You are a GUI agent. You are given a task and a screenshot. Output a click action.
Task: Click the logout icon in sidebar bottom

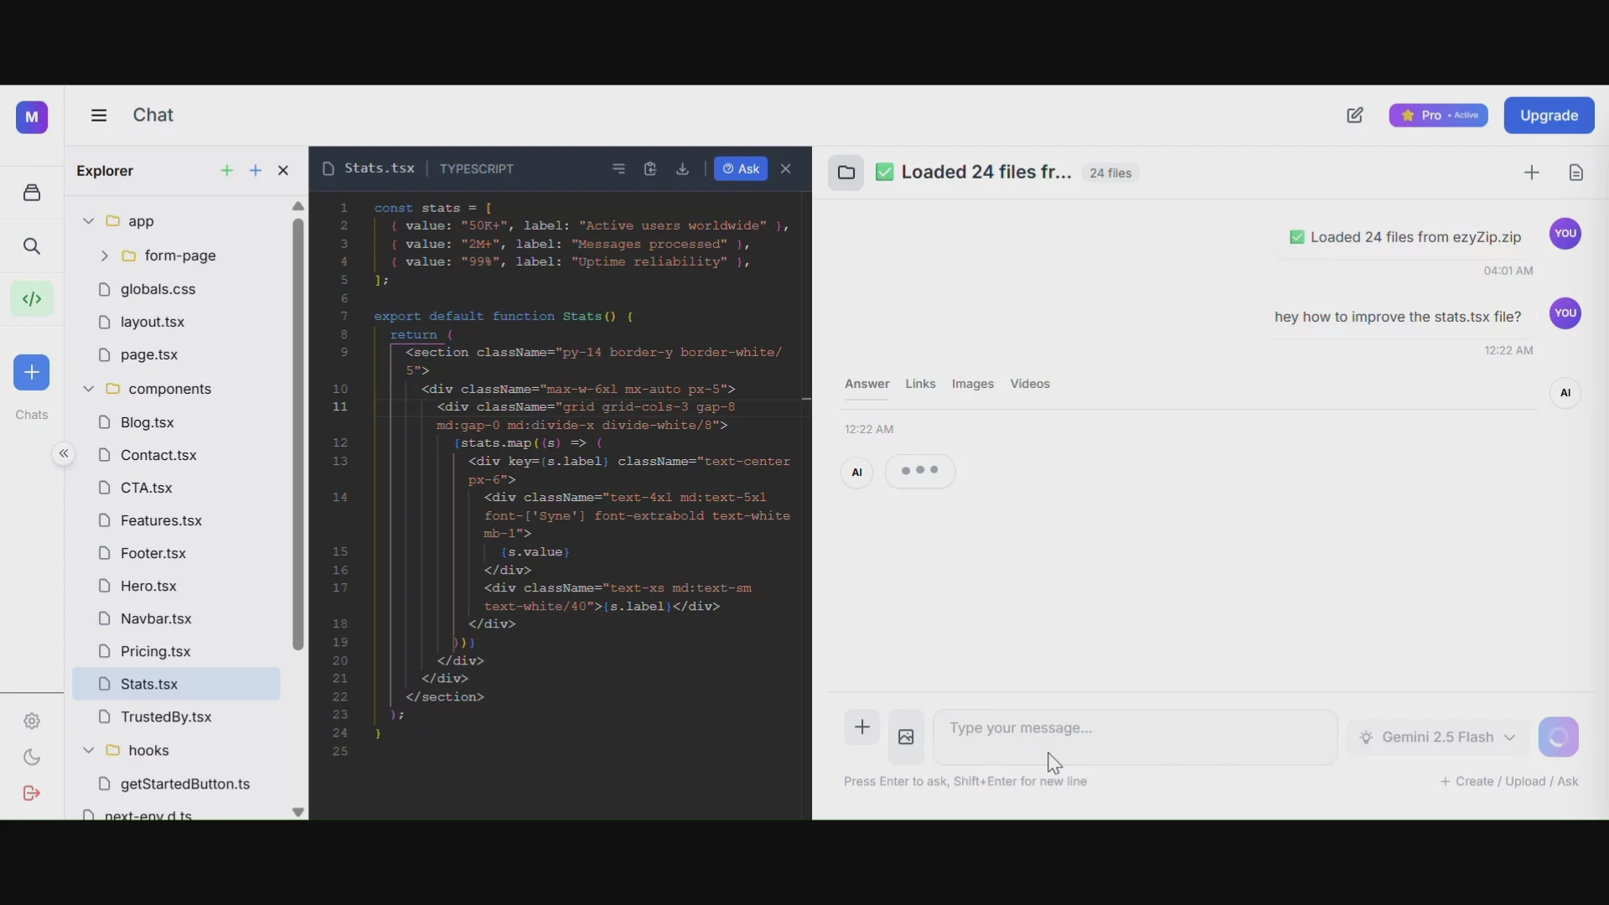(32, 794)
